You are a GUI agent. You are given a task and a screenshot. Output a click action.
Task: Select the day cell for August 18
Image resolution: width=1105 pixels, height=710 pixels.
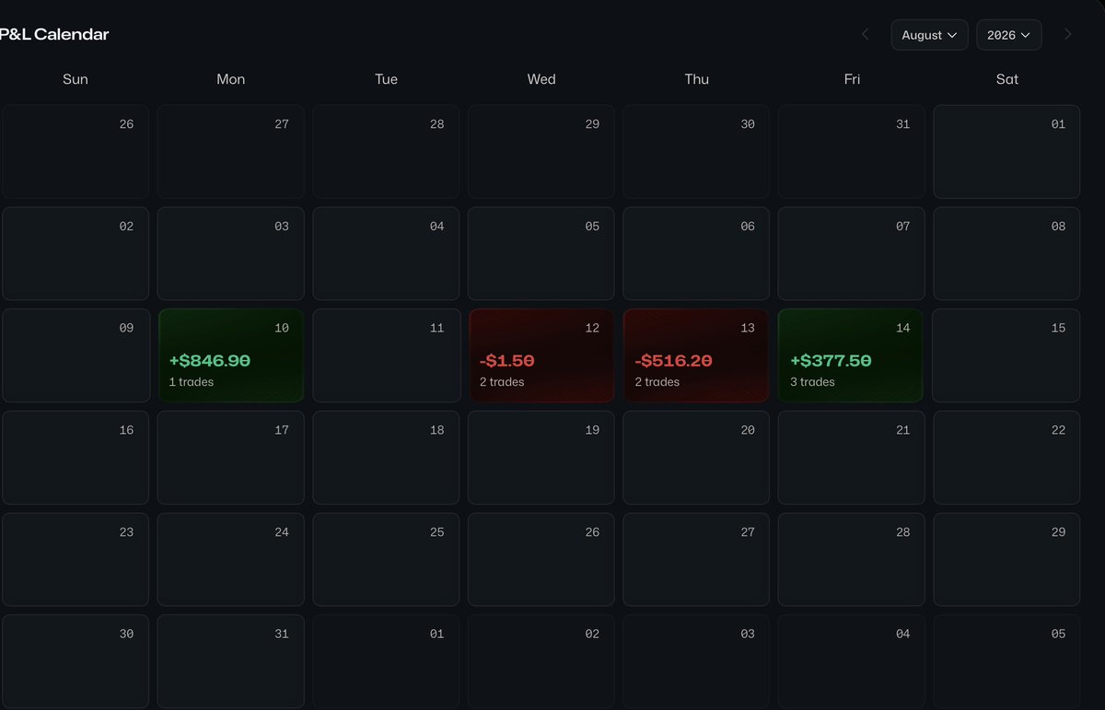pos(386,458)
